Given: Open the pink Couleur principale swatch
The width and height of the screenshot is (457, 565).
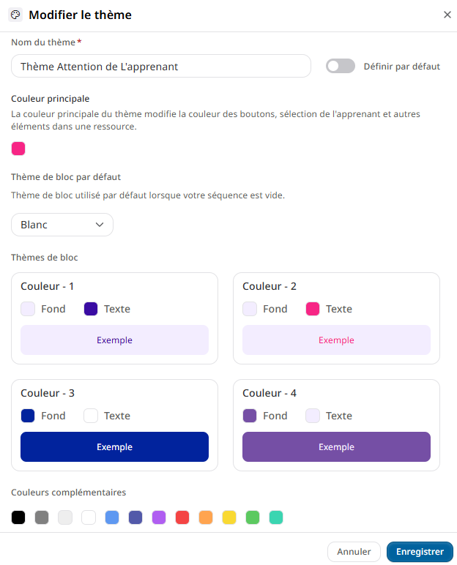Looking at the screenshot, I should (18, 149).
